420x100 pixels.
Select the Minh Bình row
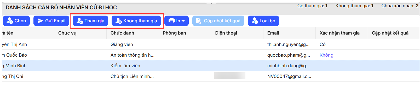(210, 66)
